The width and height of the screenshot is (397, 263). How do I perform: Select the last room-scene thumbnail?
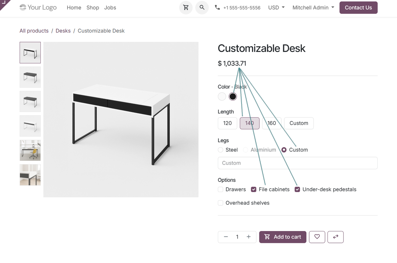[x=30, y=175]
